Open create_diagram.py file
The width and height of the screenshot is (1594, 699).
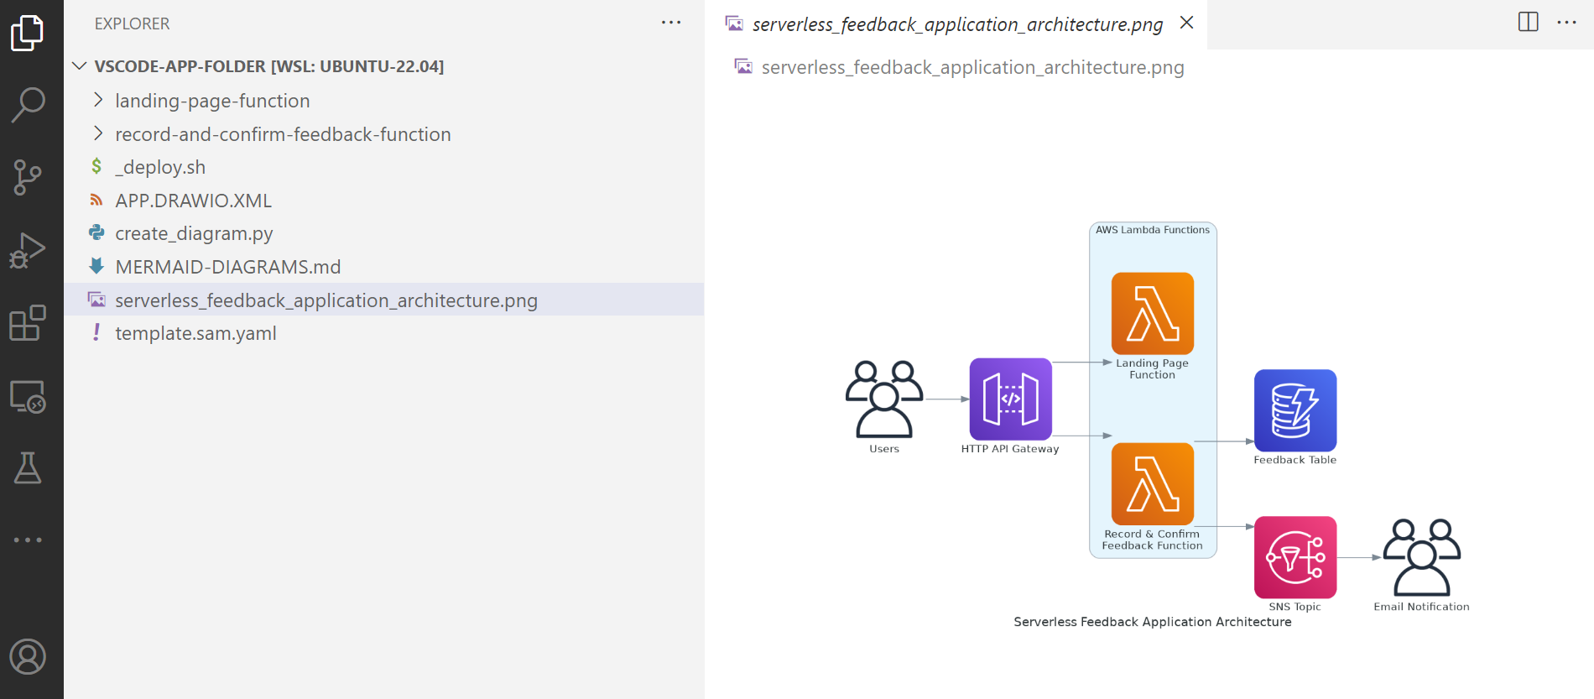click(383, 233)
